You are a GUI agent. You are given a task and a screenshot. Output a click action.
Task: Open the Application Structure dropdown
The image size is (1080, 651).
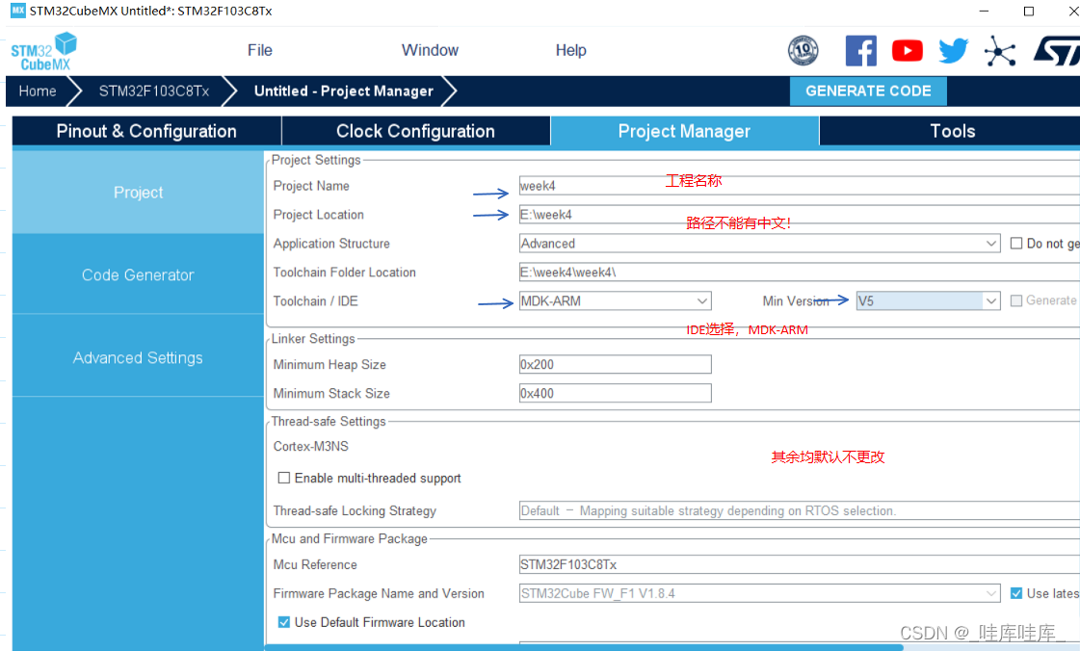(759, 244)
